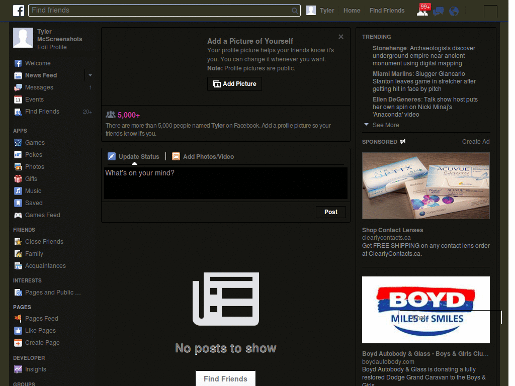
Task: Click the News Feed sidebar icon
Action: (18, 75)
